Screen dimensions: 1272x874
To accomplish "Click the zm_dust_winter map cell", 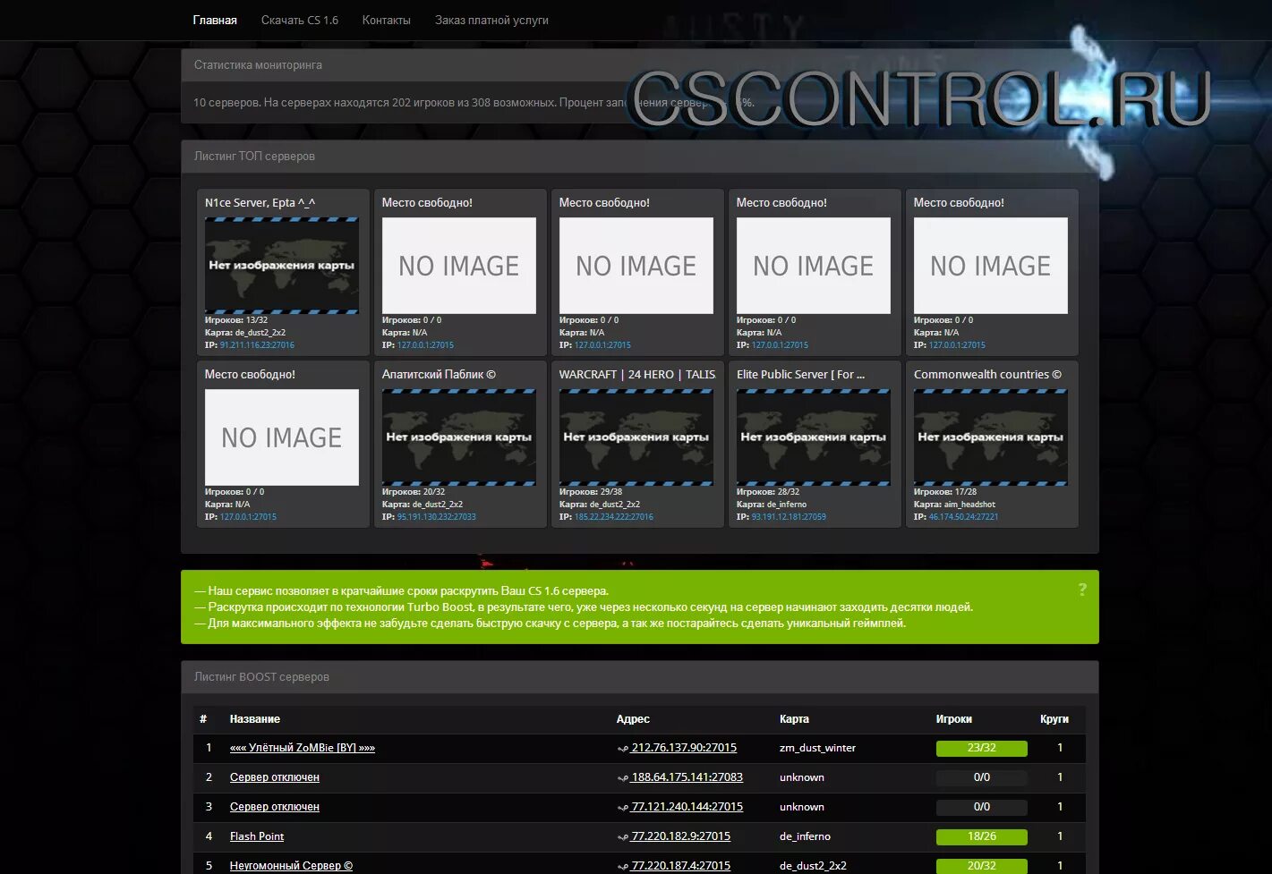I will tap(817, 748).
